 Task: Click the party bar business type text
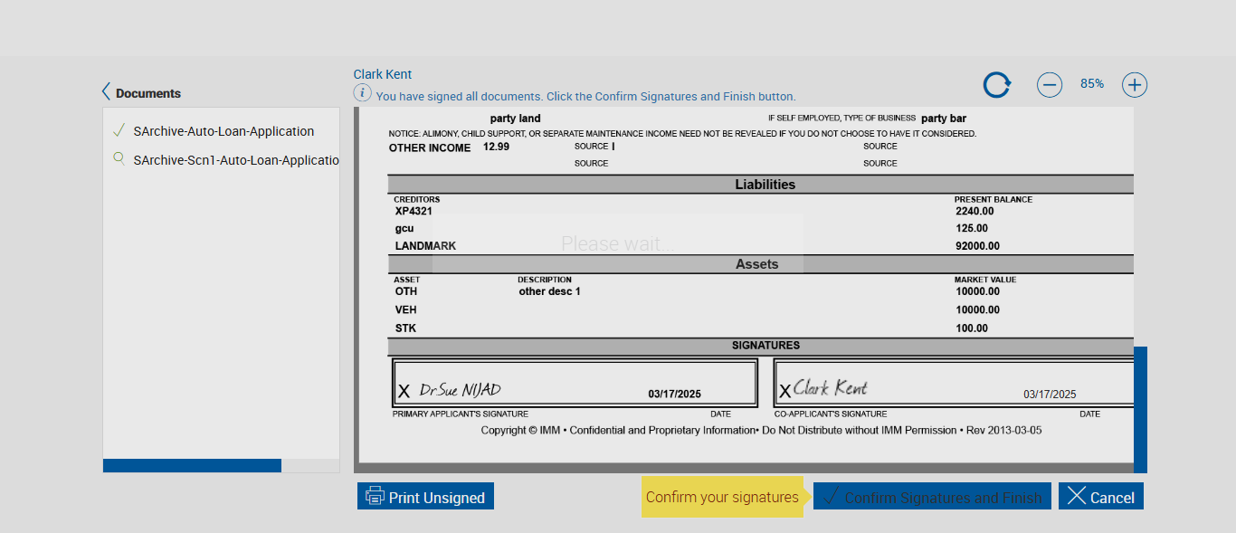coord(944,118)
